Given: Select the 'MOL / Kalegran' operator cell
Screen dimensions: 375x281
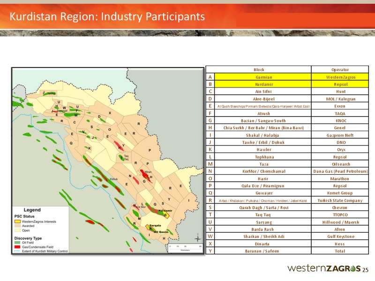Looking at the screenshot, I should coord(340,99).
